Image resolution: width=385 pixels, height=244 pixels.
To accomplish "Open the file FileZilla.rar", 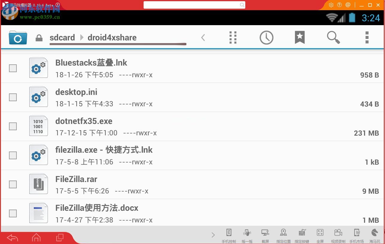I will (192, 184).
